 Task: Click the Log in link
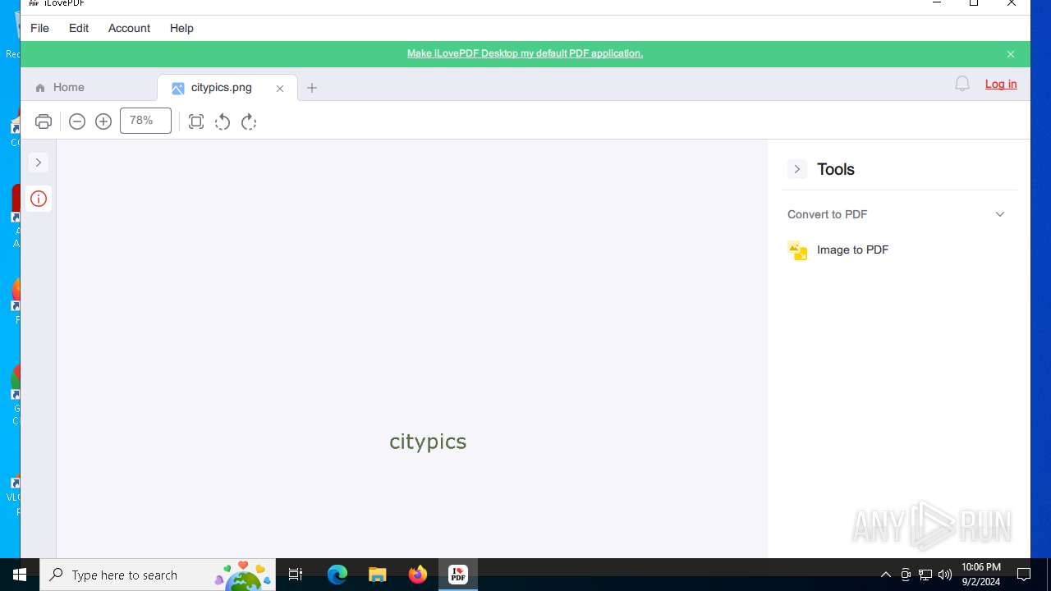click(x=1001, y=84)
